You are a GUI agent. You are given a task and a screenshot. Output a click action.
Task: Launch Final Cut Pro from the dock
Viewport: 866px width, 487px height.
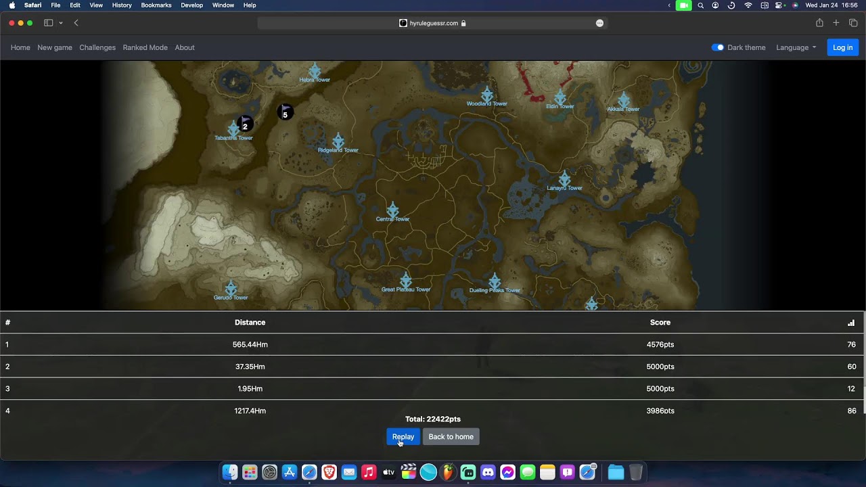click(409, 472)
